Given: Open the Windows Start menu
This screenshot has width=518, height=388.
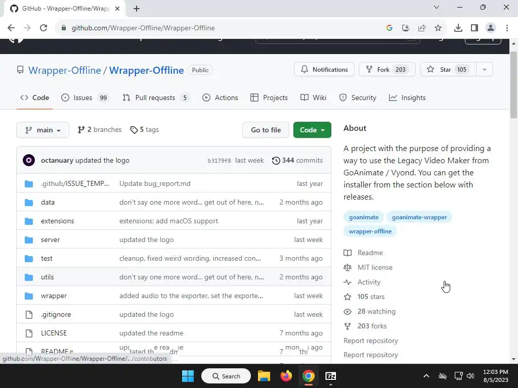Looking at the screenshot, I should 188,376.
